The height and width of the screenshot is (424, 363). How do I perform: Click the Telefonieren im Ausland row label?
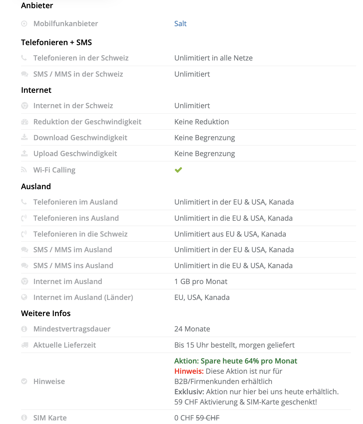[75, 202]
